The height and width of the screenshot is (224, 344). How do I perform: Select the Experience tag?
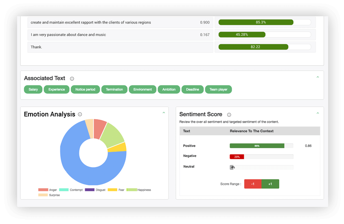coord(57,89)
